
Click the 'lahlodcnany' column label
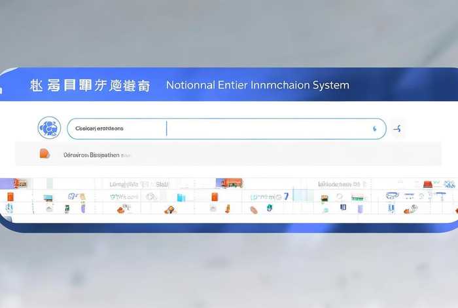click(x=335, y=184)
